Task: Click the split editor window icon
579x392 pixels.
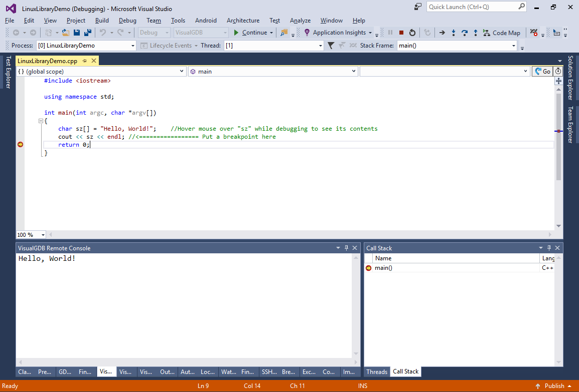Action: pyautogui.click(x=558, y=81)
